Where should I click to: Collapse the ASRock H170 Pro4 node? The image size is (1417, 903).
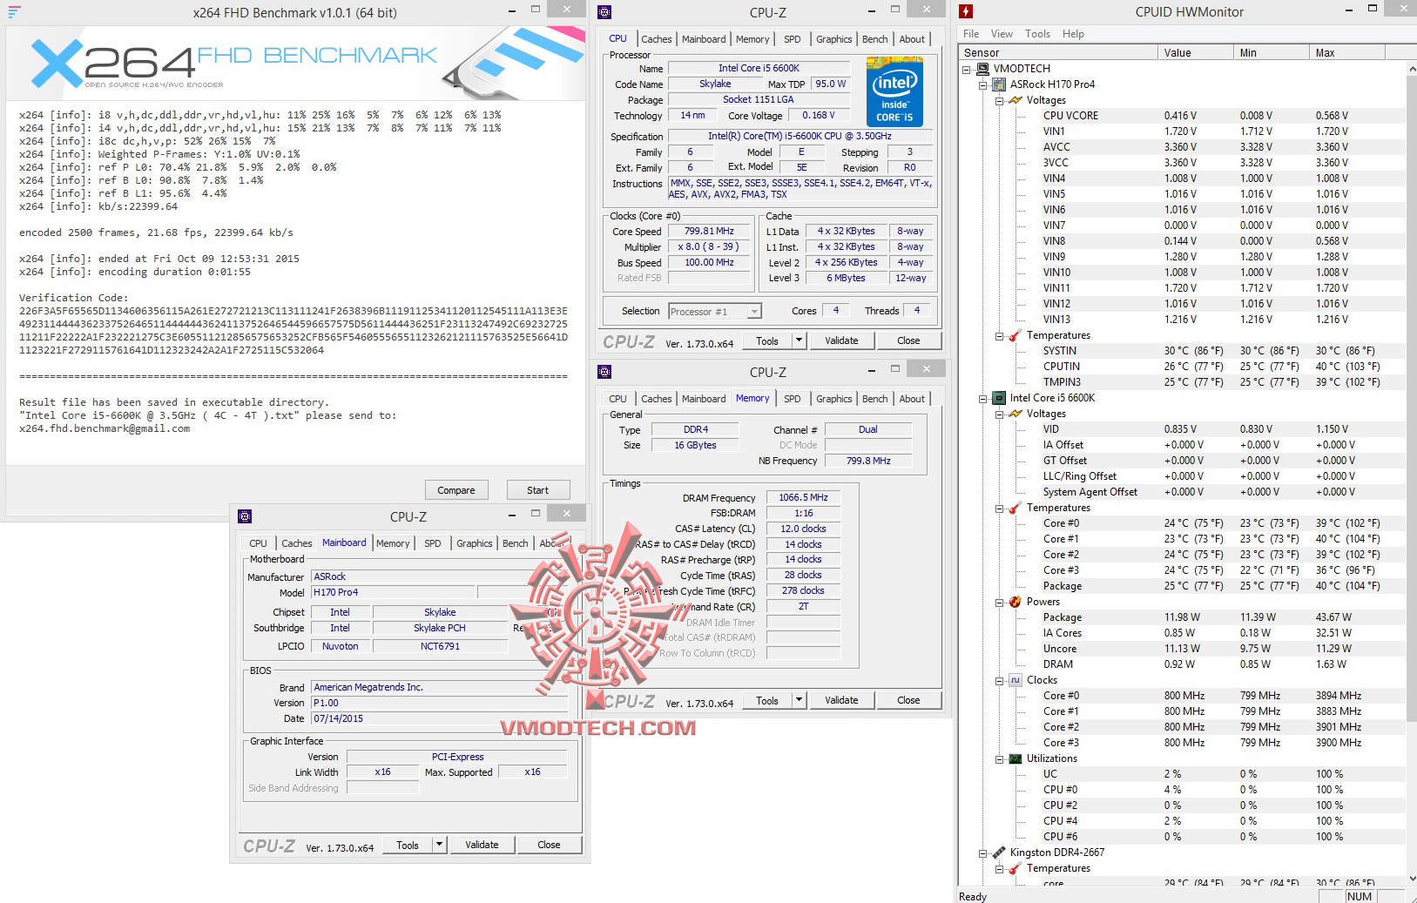982,84
